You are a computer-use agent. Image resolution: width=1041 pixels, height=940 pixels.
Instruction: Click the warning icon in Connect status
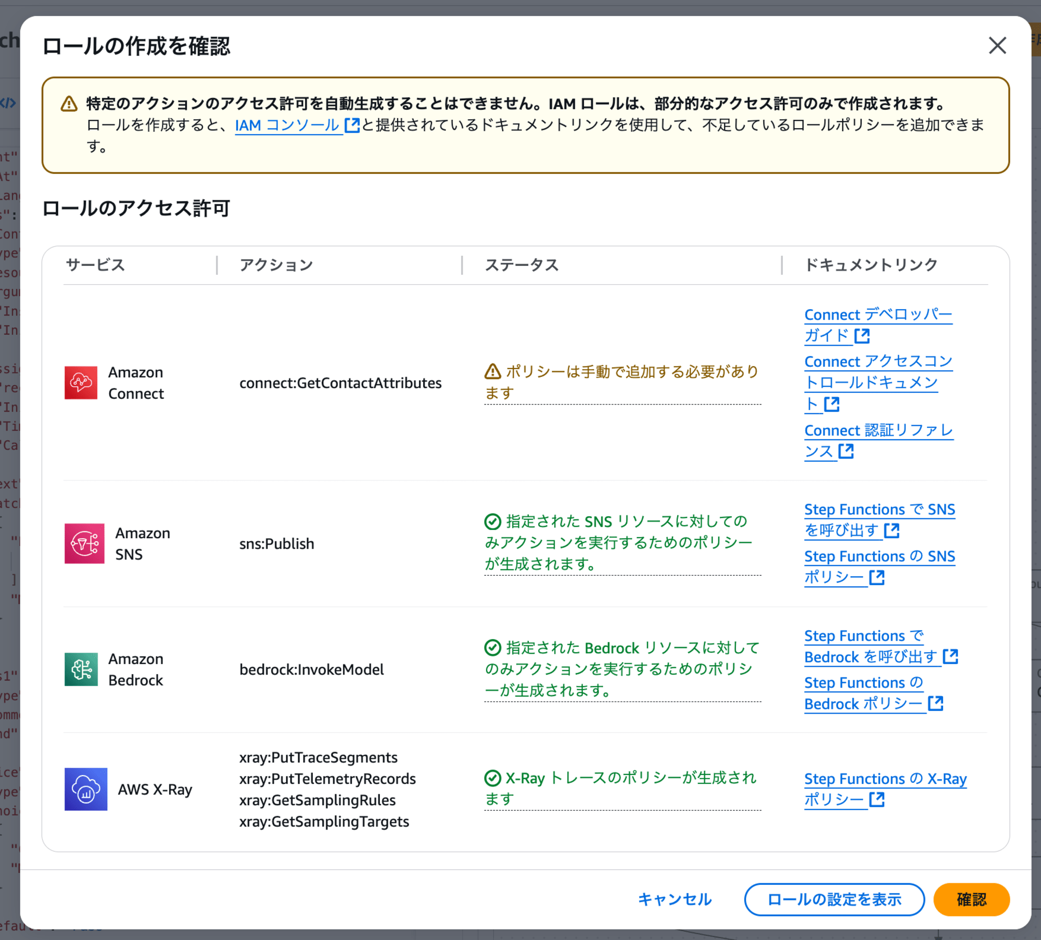pos(492,372)
